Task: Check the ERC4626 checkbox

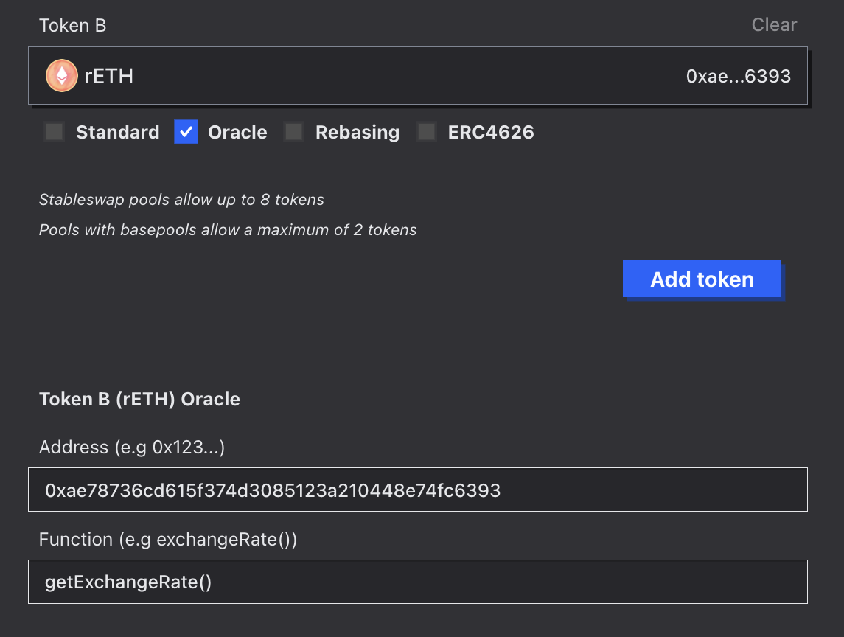Action: [x=426, y=132]
